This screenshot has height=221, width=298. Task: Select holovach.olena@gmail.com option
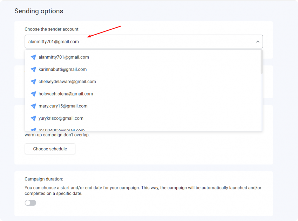coord(143,94)
